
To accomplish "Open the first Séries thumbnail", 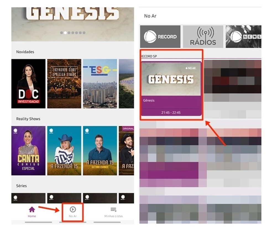I will coord(28,198).
